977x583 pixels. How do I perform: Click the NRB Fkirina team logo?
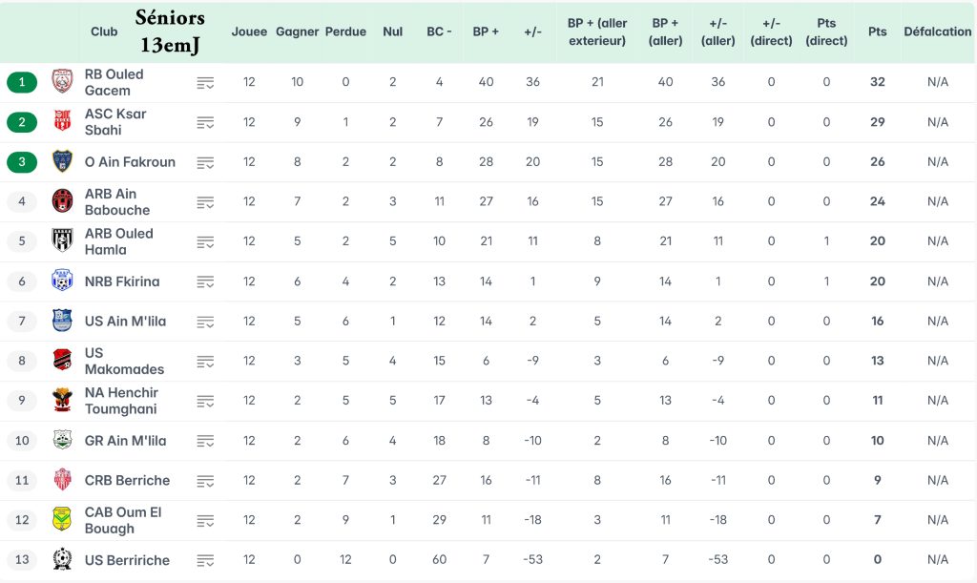62,281
